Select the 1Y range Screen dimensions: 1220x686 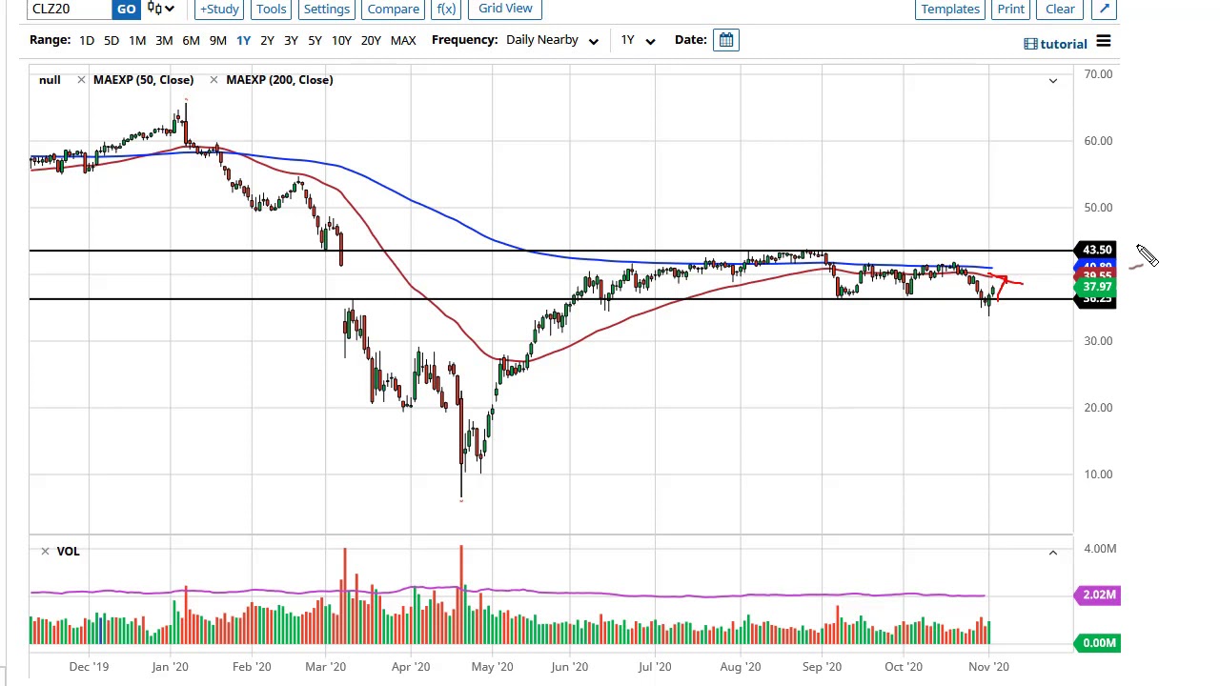tap(243, 40)
